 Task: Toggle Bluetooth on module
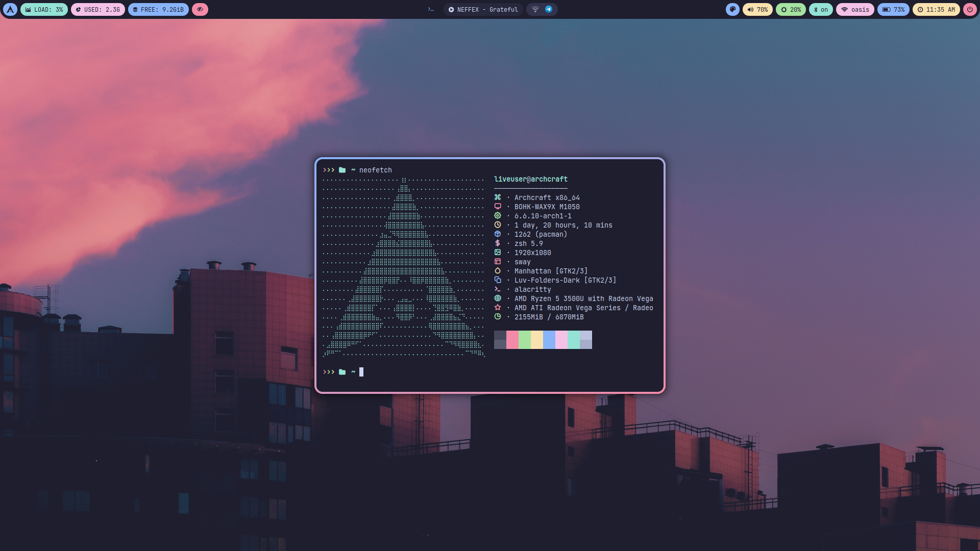(x=821, y=9)
